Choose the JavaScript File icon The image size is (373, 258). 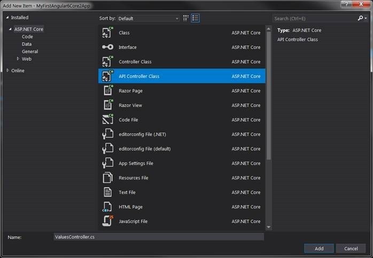(107, 221)
